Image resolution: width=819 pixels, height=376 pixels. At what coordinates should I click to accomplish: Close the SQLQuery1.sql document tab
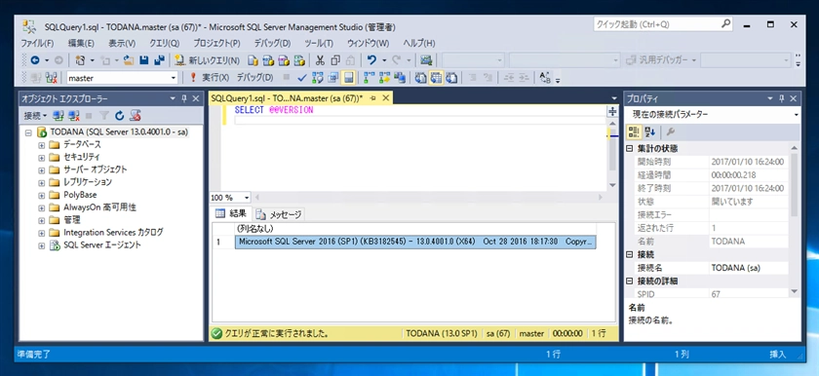[386, 98]
